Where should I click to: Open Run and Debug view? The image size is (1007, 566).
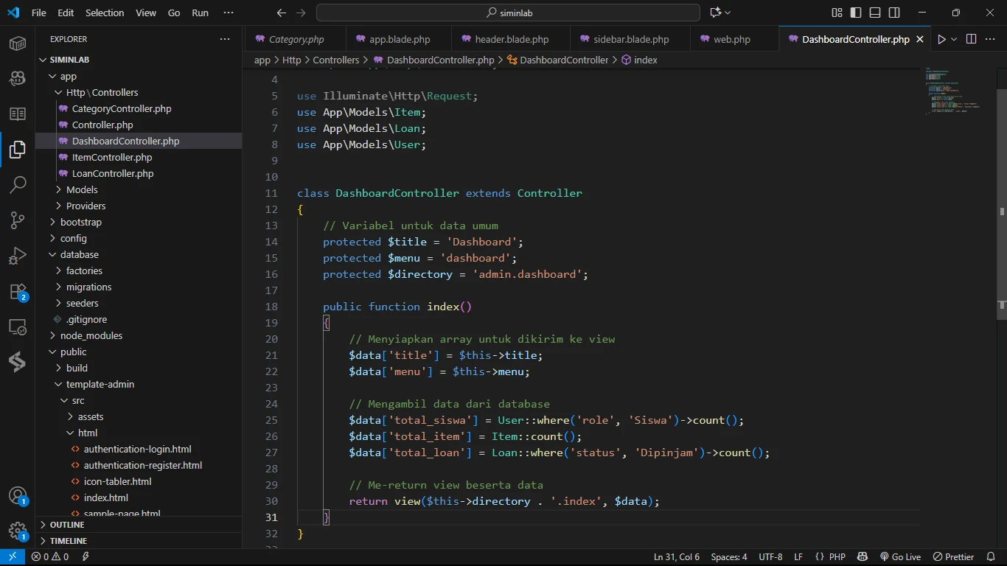click(x=18, y=256)
